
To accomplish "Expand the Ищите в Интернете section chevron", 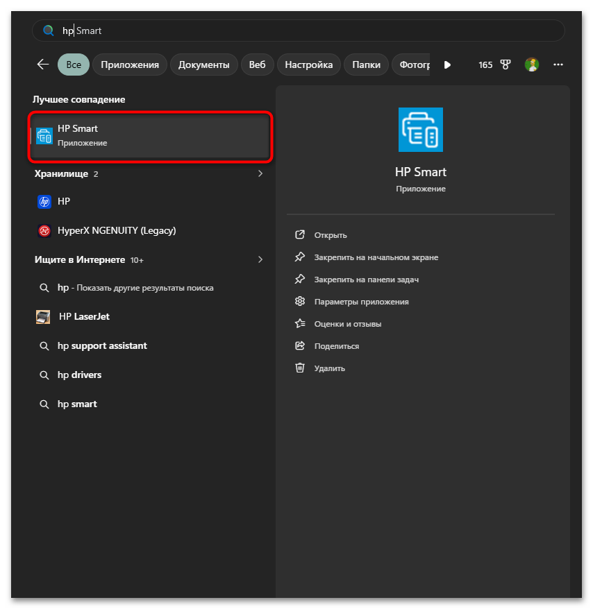I will [x=260, y=259].
